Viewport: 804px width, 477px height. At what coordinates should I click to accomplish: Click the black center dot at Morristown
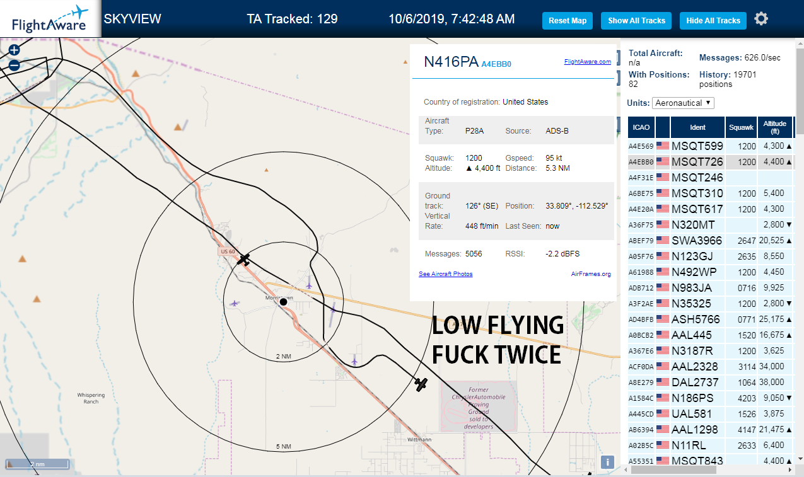pos(284,302)
